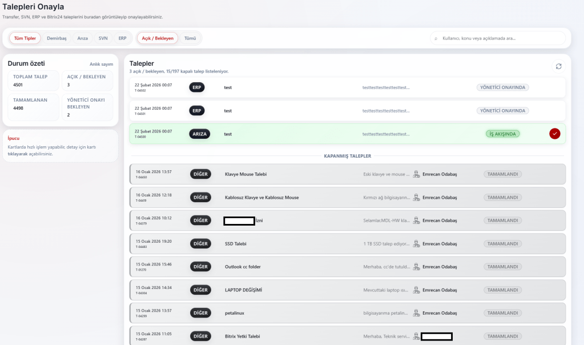Viewport: 584px width, 345px height.
Task: Click user icon in petalinux row
Action: [416, 313]
